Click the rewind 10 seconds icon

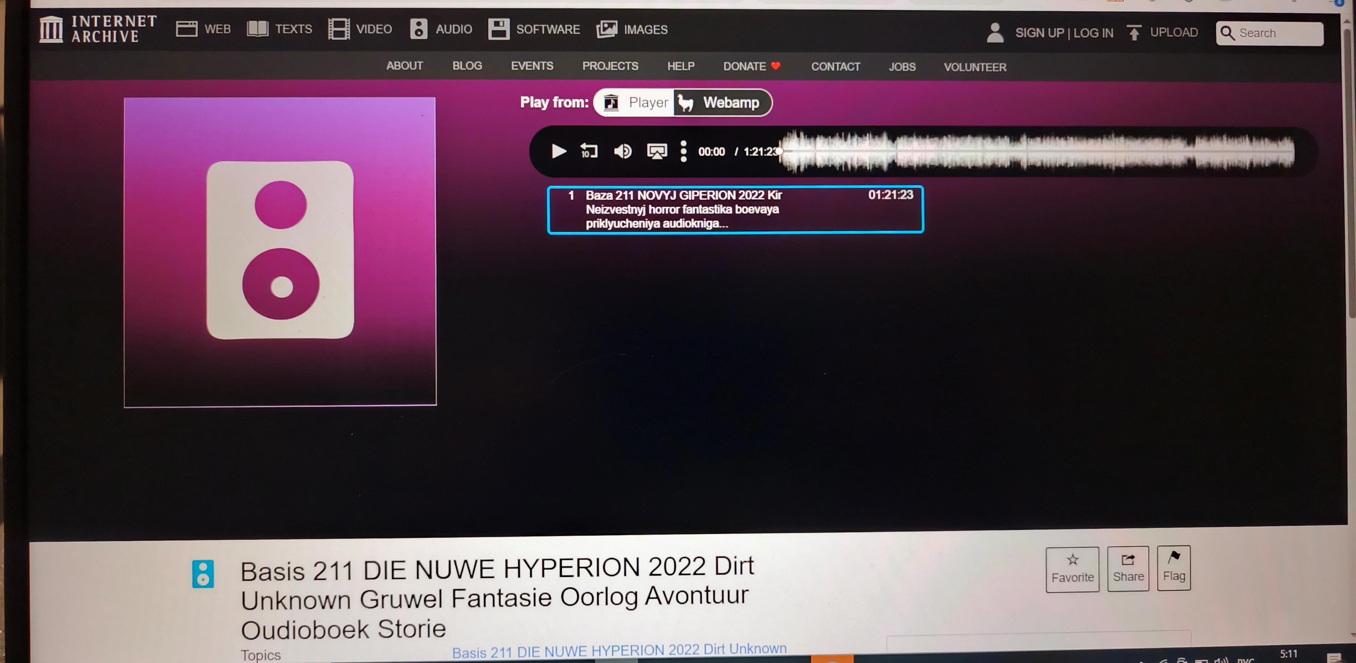pos(588,152)
